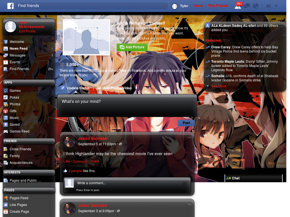Viewport: 290px width, 217px height.
Task: Open Gifts app icon
Action: (6, 111)
